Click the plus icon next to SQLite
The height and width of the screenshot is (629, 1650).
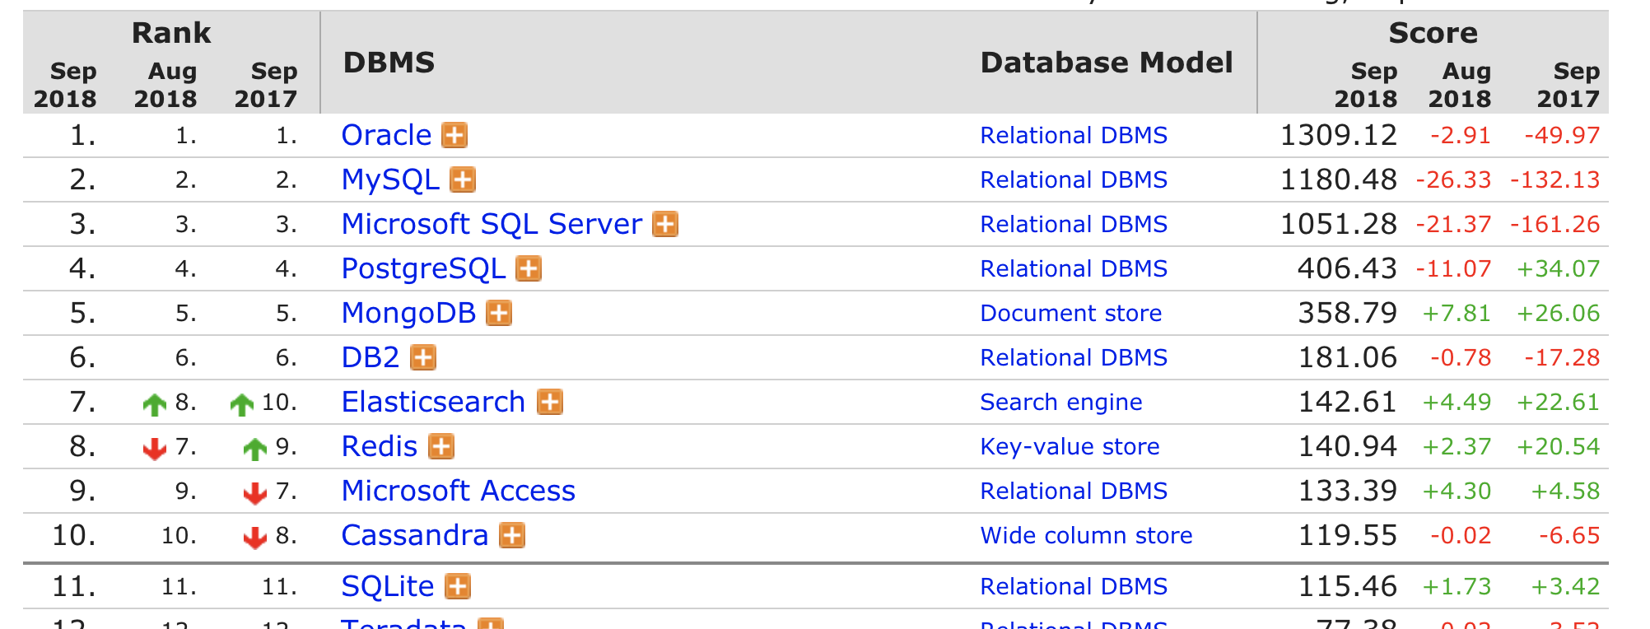coord(458,586)
